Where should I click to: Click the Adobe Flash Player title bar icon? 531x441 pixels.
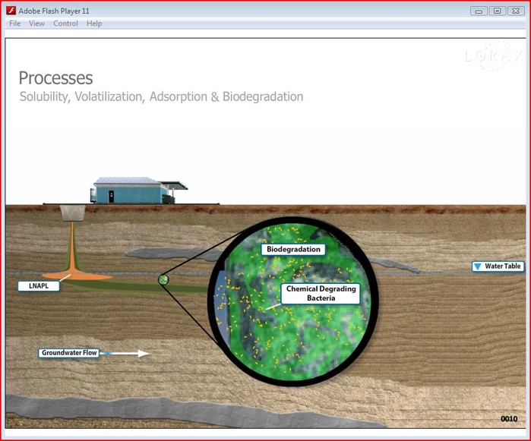[x=11, y=11]
